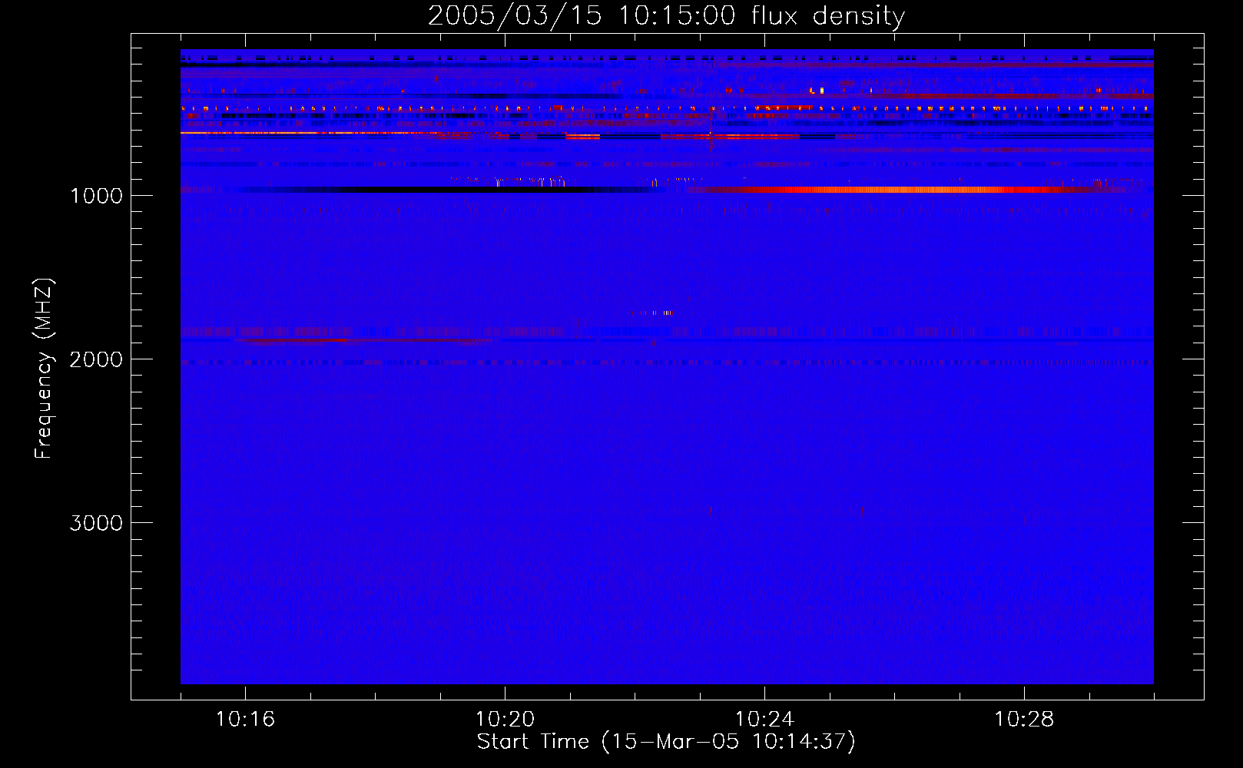Select the 2000 frequency tick label
This screenshot has width=1243, height=768.
[96, 359]
